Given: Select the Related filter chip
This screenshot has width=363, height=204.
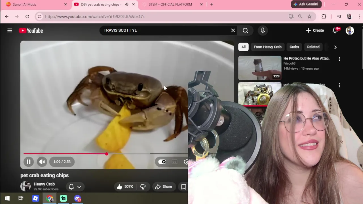Looking at the screenshot, I should click(313, 47).
